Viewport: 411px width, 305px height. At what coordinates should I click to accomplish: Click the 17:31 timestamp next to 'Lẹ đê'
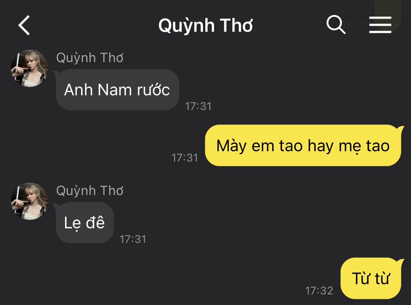133,239
